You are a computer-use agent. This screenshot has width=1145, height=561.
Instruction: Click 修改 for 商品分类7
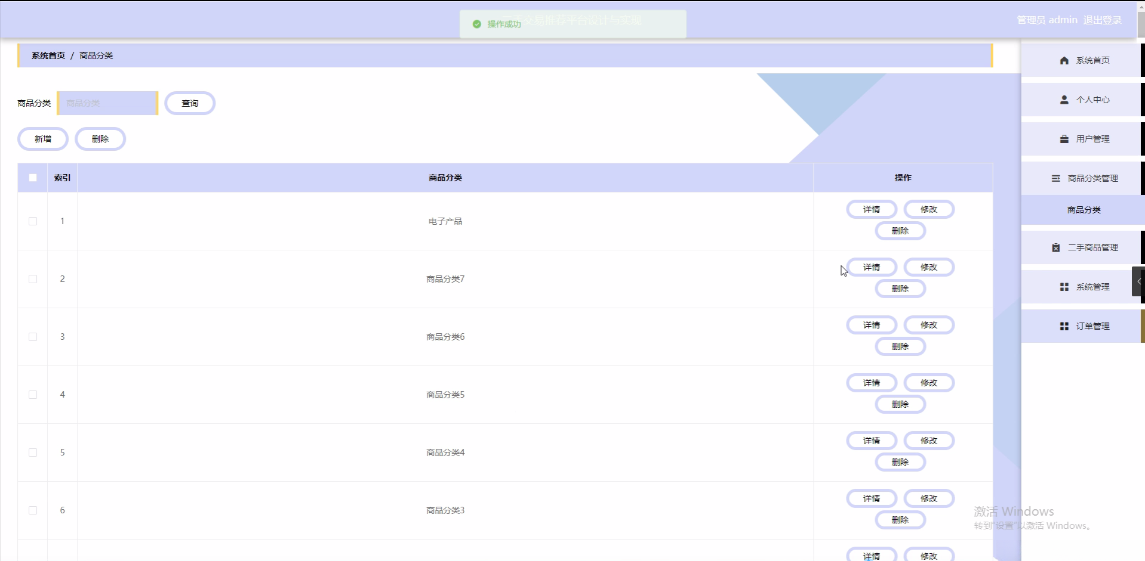(x=929, y=267)
